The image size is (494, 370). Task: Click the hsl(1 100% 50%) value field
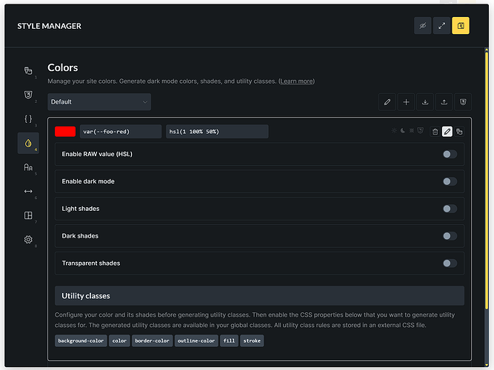[216, 132]
